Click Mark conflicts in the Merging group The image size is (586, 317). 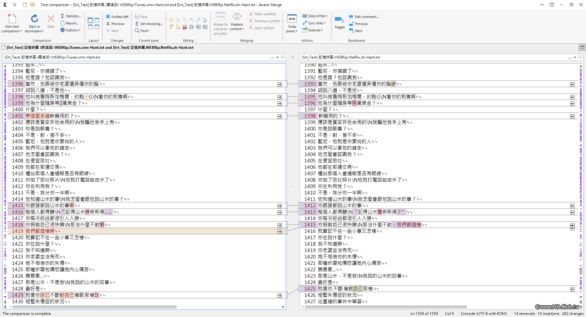pyautogui.click(x=263, y=14)
